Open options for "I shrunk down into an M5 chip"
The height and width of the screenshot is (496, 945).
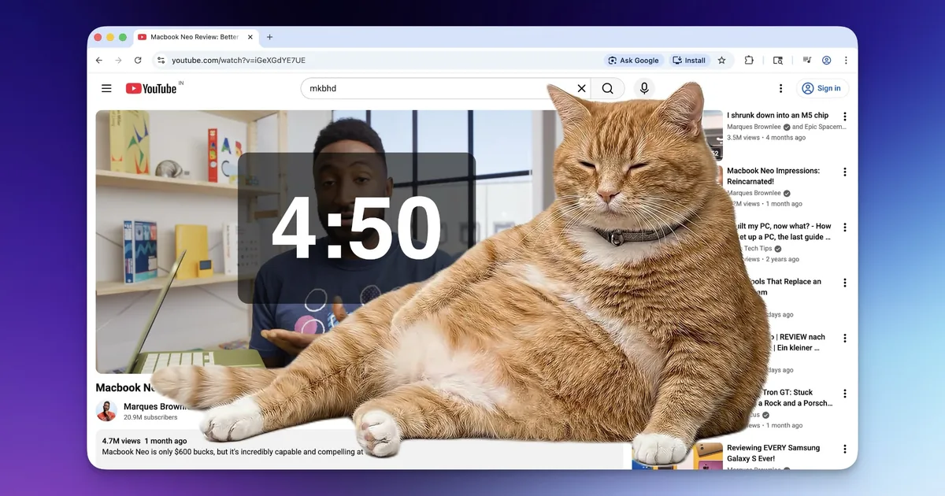(x=845, y=117)
